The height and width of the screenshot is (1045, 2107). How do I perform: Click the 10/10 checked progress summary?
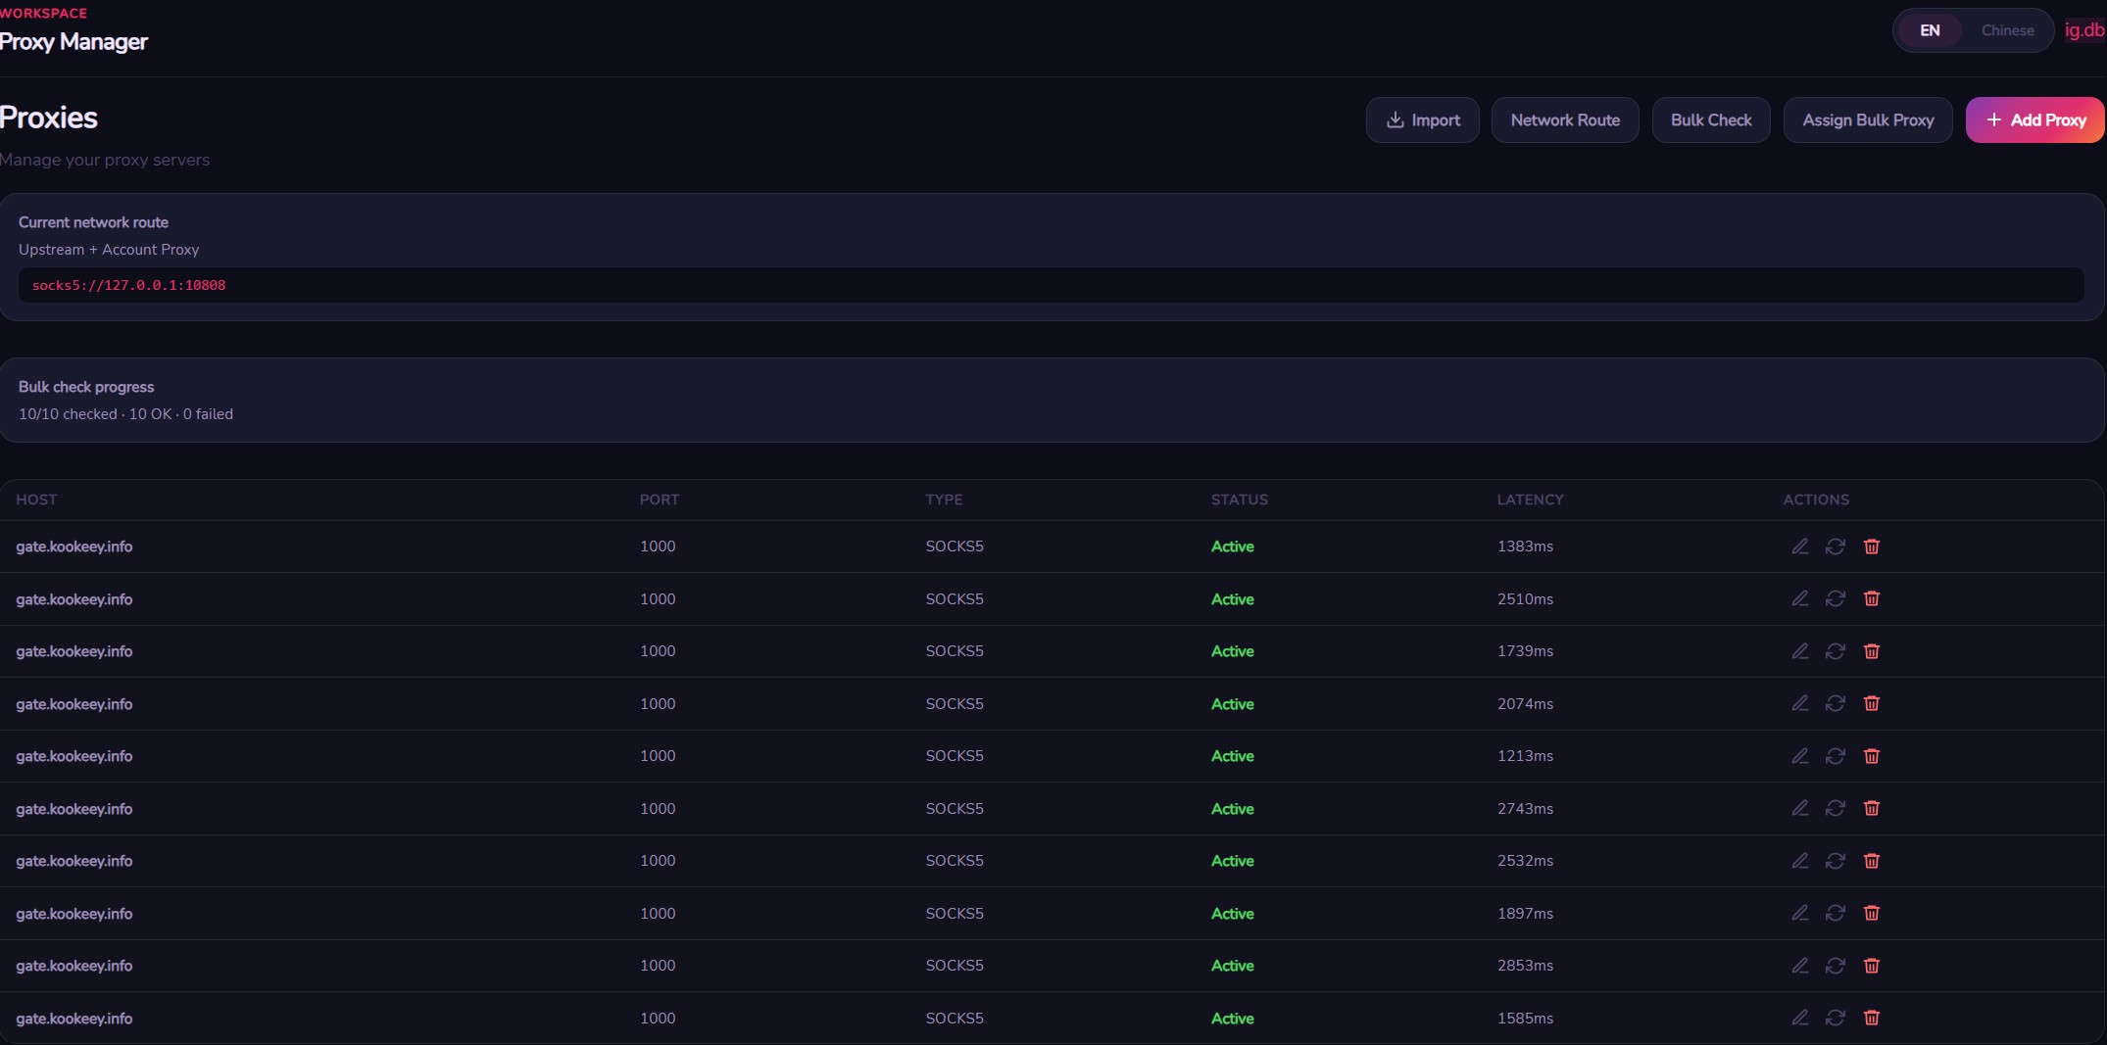pyautogui.click(x=125, y=414)
